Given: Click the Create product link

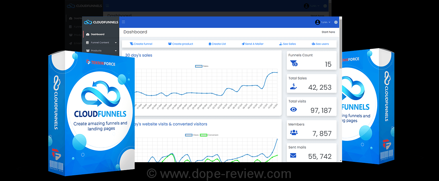Looking at the screenshot, I should coord(181,44).
